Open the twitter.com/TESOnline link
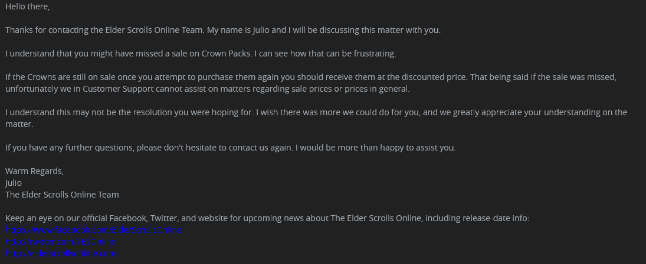The width and height of the screenshot is (646, 264). pos(61,242)
